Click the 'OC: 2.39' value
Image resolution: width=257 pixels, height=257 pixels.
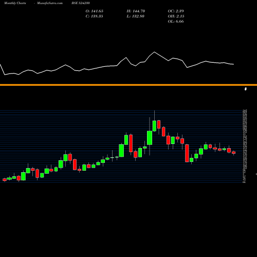click(x=176, y=11)
